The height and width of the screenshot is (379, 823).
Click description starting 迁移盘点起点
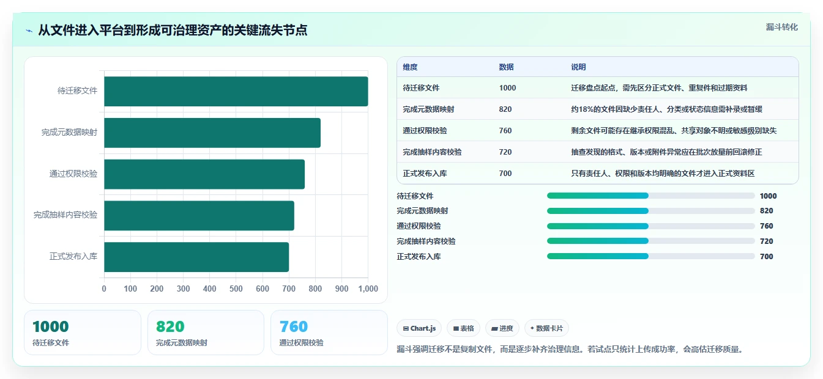click(659, 88)
